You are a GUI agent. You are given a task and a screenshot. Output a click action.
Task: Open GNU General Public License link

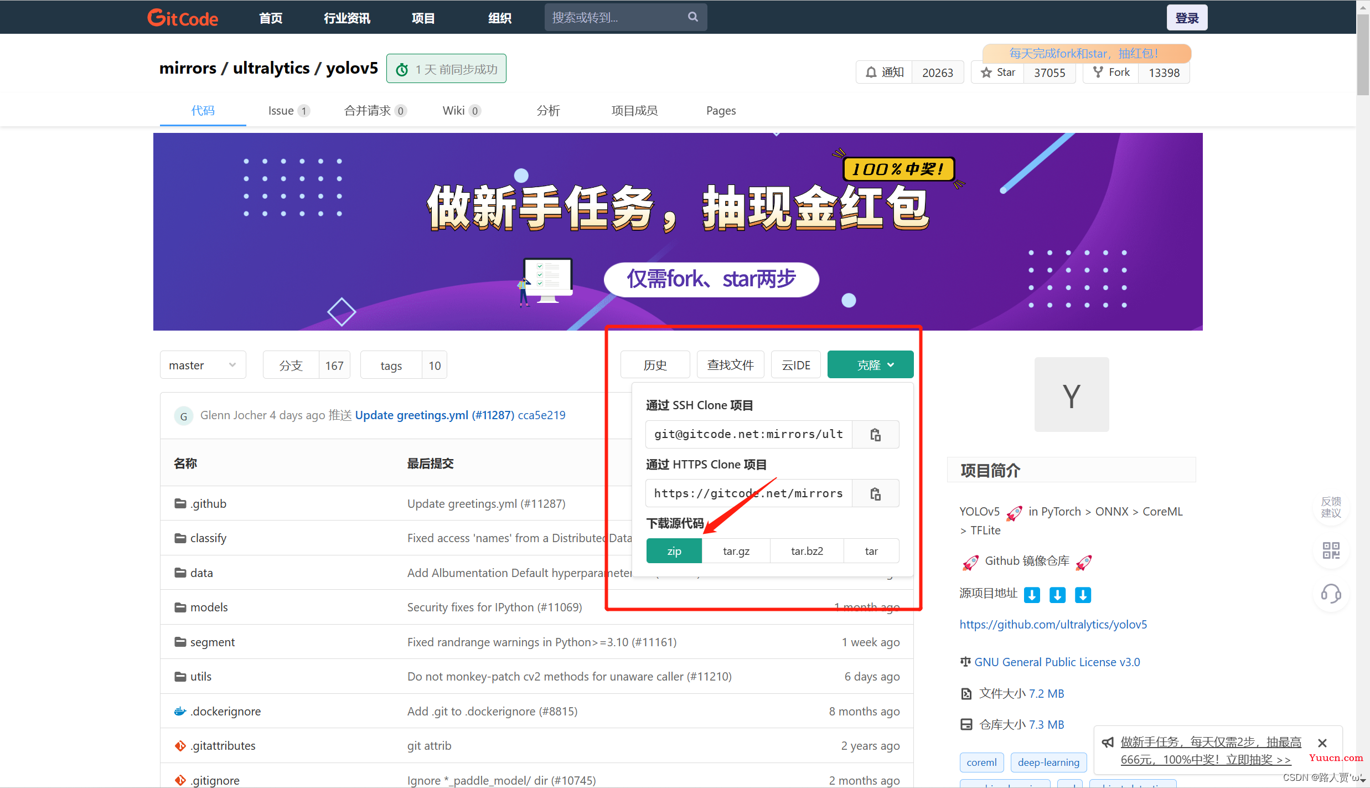(x=1057, y=662)
